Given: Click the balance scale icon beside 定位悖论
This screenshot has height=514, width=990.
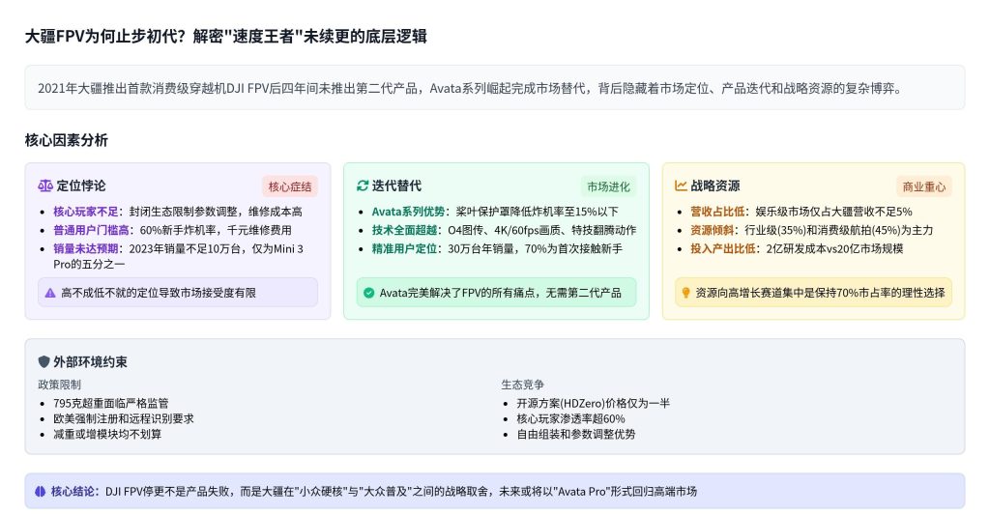Looking at the screenshot, I should [x=45, y=186].
